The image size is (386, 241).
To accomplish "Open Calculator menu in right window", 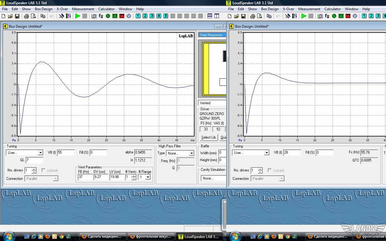I will point(333,9).
